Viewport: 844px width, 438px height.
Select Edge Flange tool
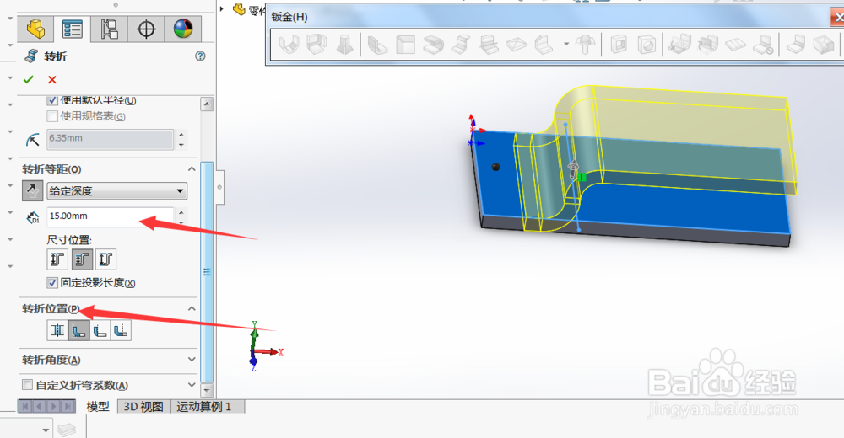pos(378,45)
